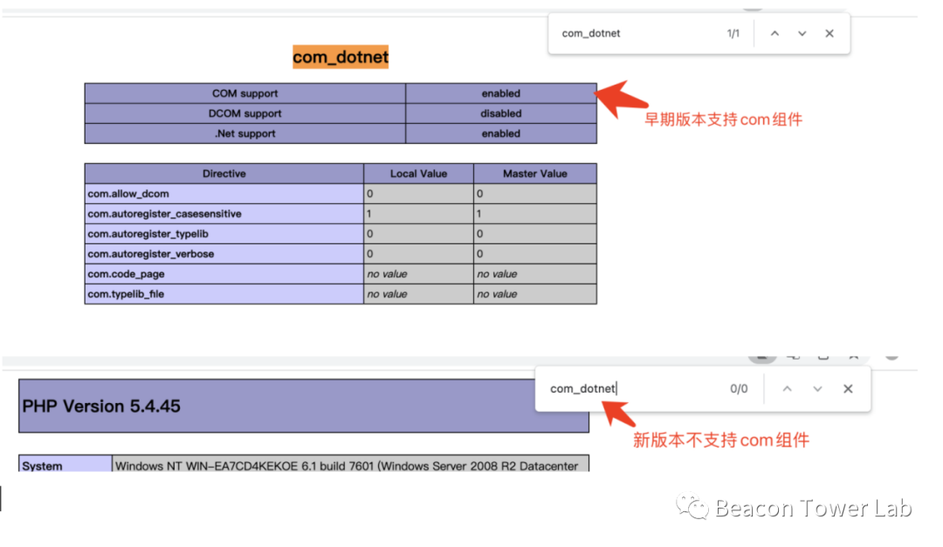
Task: Select the com.autoregister_casesensitive directive
Action: pyautogui.click(x=164, y=214)
